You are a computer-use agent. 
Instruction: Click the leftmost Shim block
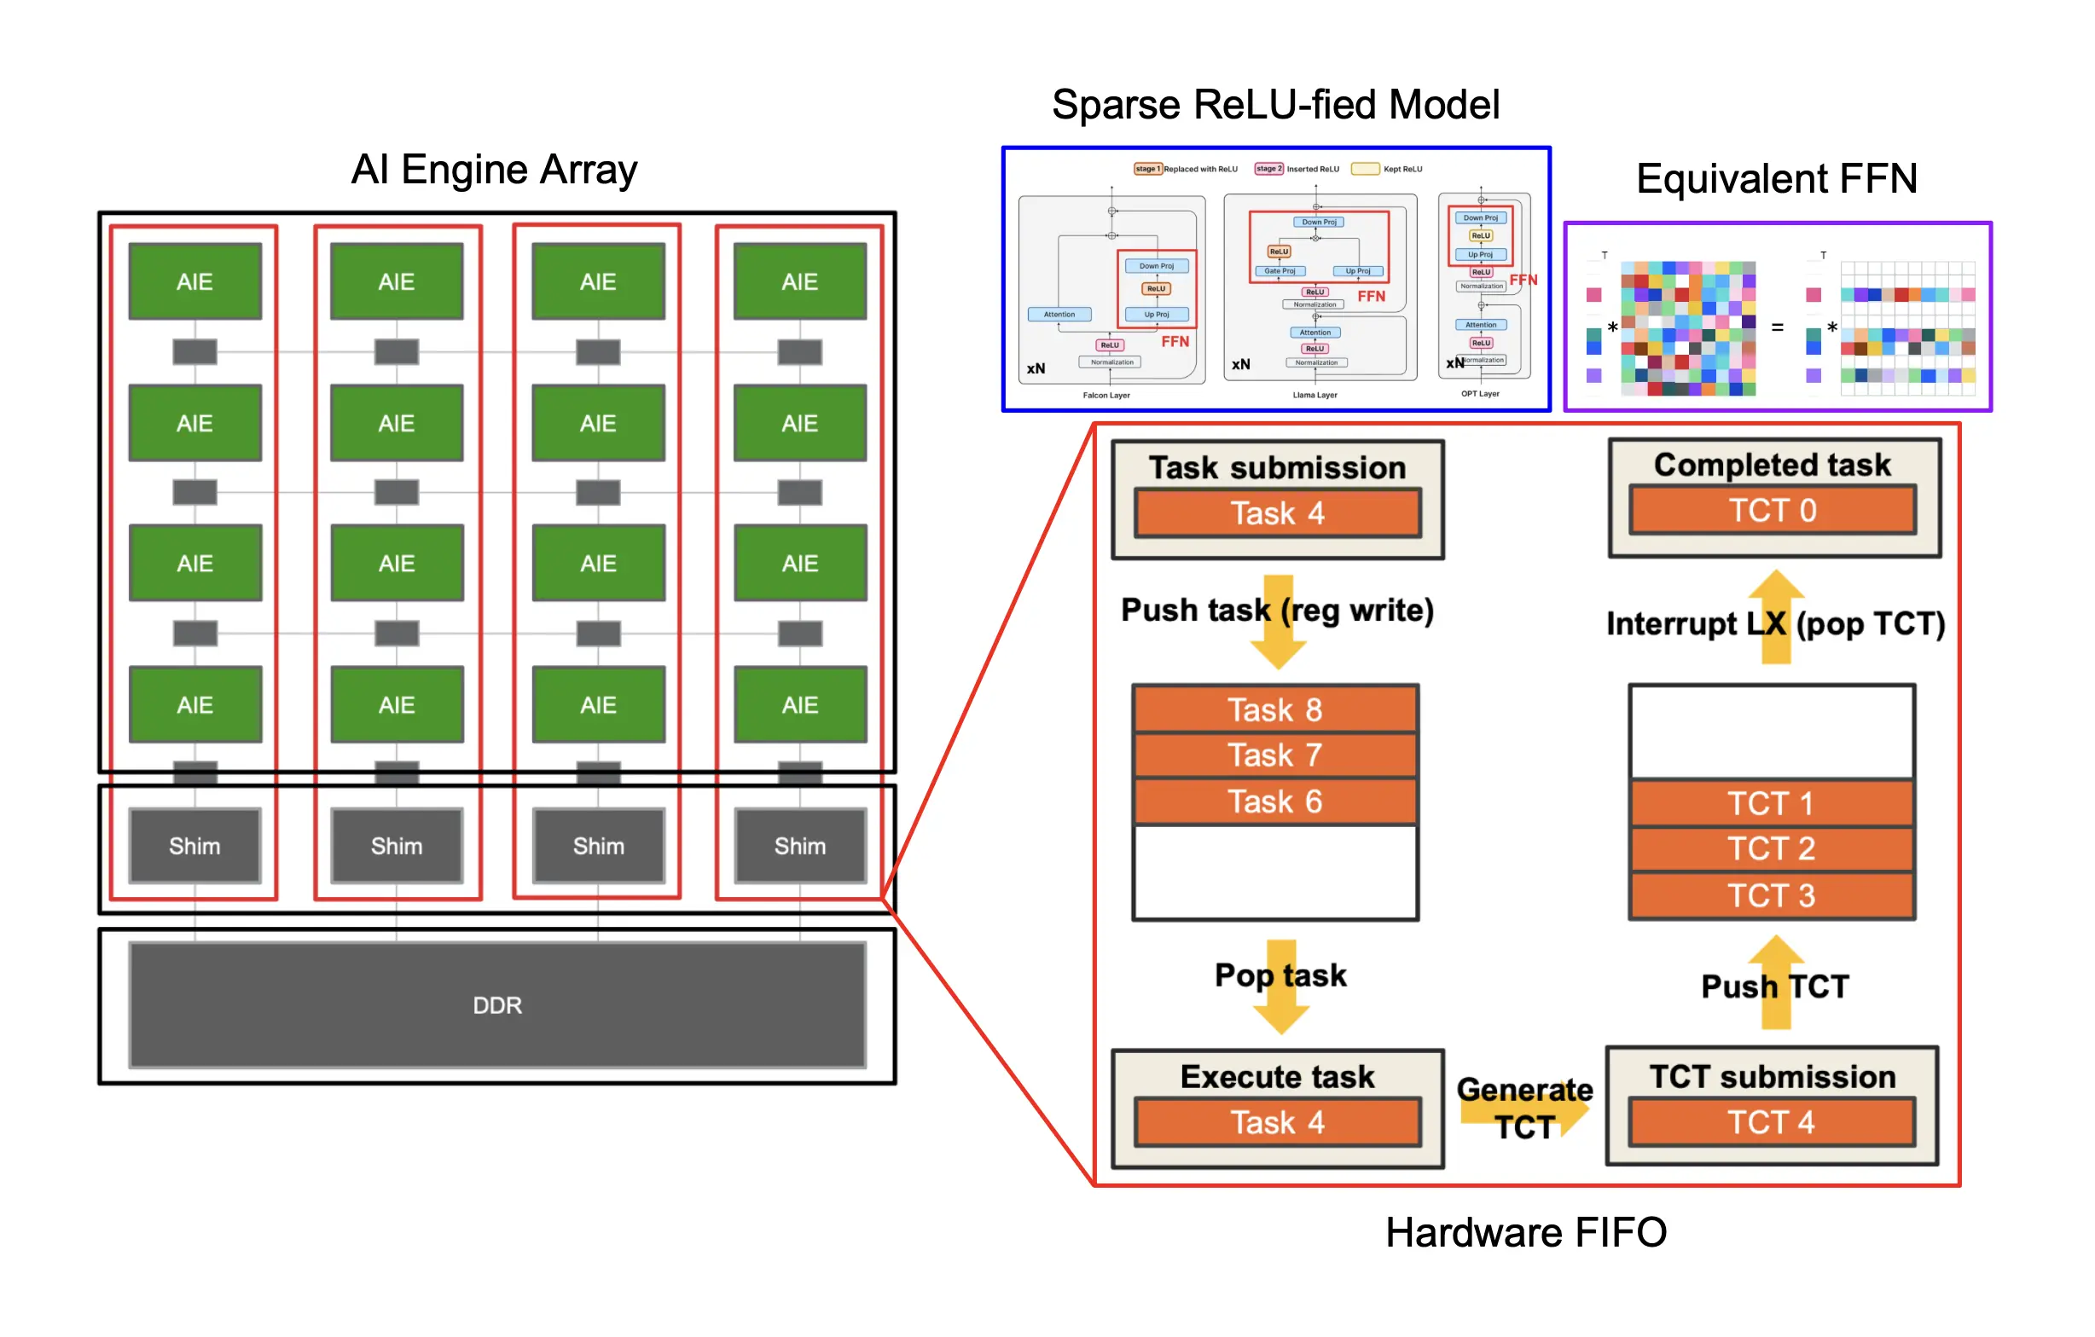[x=194, y=846]
